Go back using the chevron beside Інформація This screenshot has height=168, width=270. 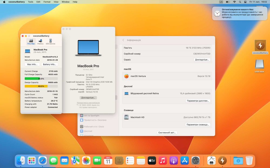pyautogui.click(x=123, y=40)
